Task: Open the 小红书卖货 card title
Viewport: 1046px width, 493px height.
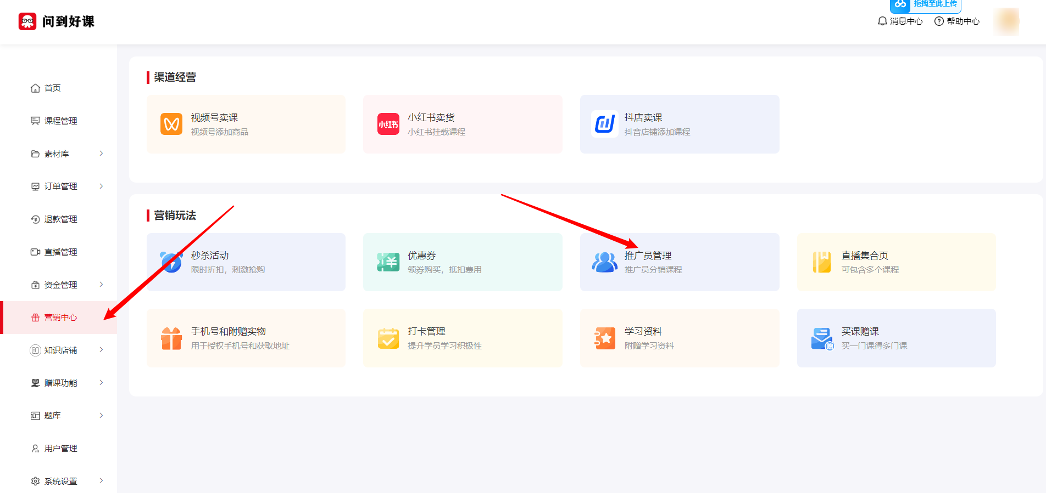Action: 431,117
